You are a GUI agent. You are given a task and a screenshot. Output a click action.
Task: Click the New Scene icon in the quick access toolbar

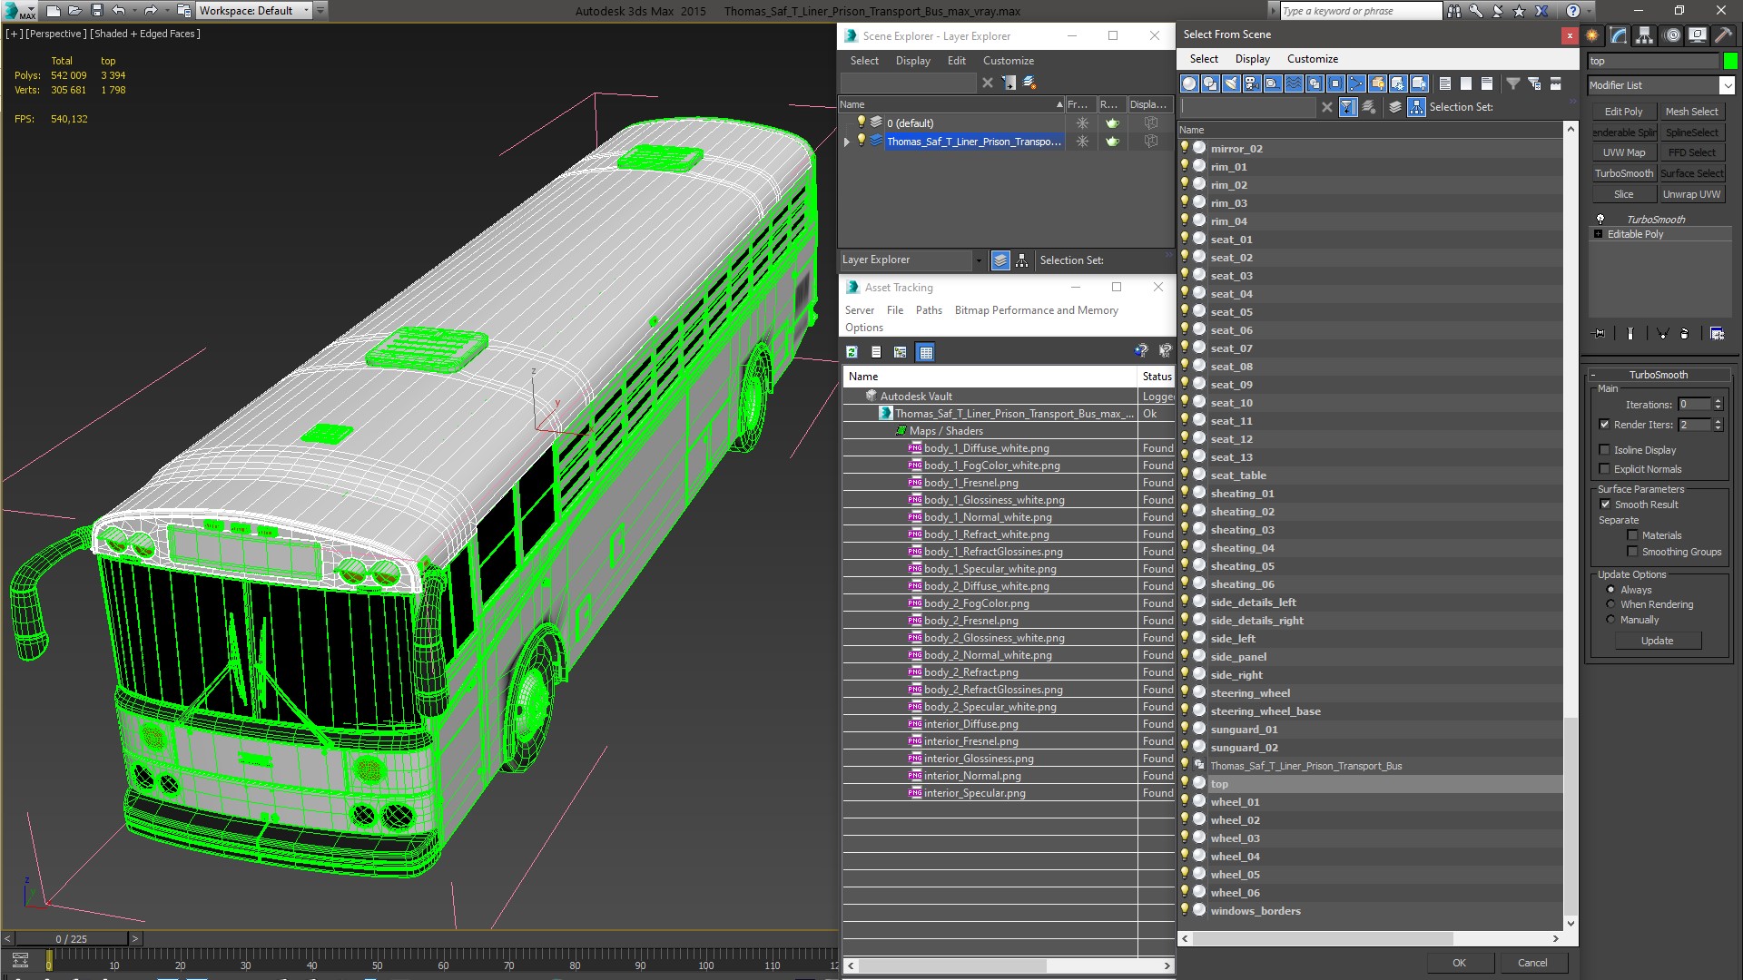tap(54, 11)
